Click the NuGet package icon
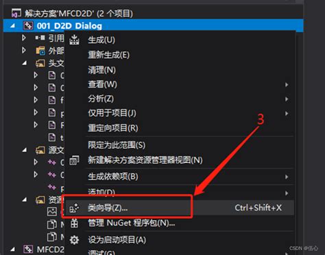325x255 pixels. coord(74,223)
